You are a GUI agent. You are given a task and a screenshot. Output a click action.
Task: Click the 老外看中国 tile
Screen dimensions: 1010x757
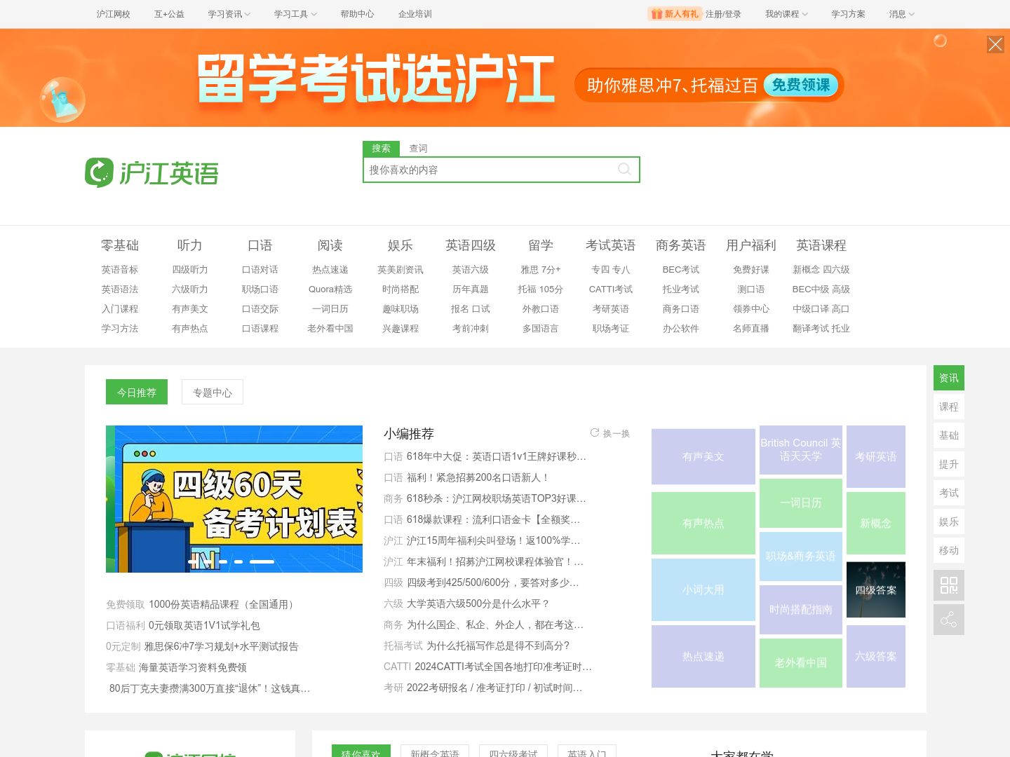(x=801, y=662)
